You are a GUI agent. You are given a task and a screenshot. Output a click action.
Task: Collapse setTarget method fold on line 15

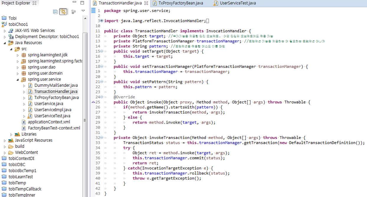pos(102,51)
